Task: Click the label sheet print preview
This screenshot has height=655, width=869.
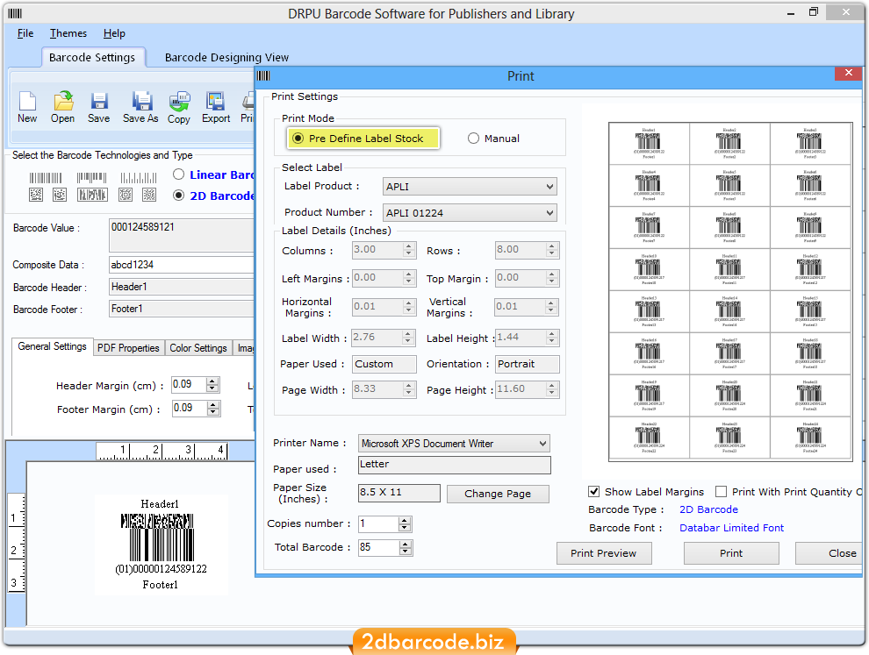Action: point(730,292)
